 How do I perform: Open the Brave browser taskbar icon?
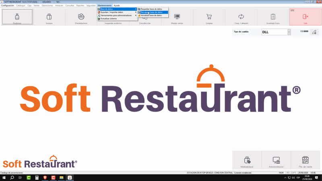tap(45, 178)
